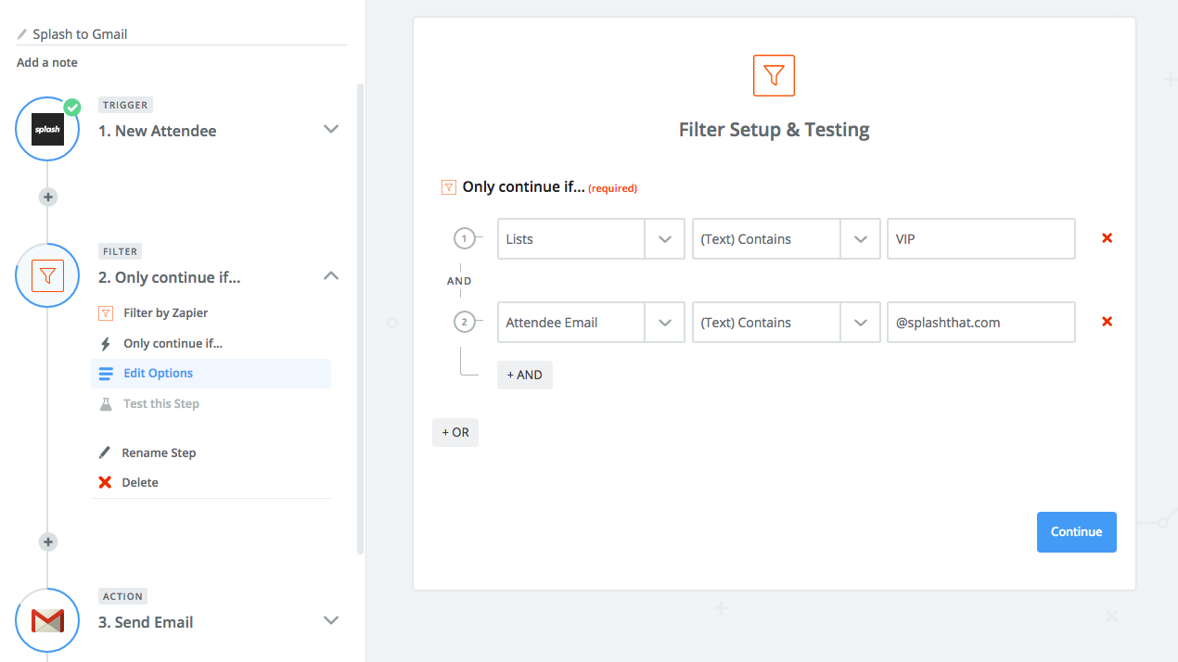The height and width of the screenshot is (662, 1178).
Task: Select the Filter step funnel icon in sidebar
Action: pos(47,275)
